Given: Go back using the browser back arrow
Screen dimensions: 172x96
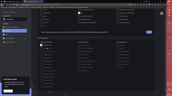Looking at the screenshot, I should pos(2,5).
